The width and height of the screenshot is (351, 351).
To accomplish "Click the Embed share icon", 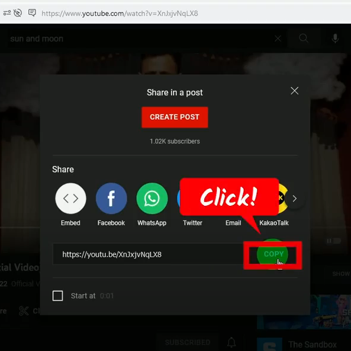I will tap(70, 198).
